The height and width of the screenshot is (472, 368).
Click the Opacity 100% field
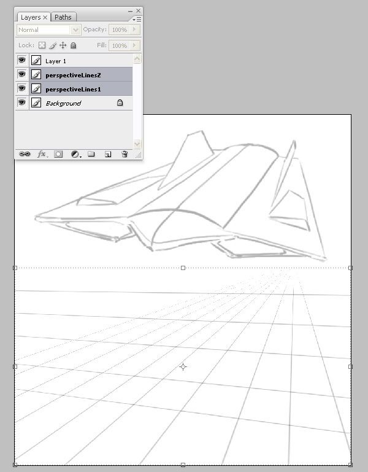120,30
